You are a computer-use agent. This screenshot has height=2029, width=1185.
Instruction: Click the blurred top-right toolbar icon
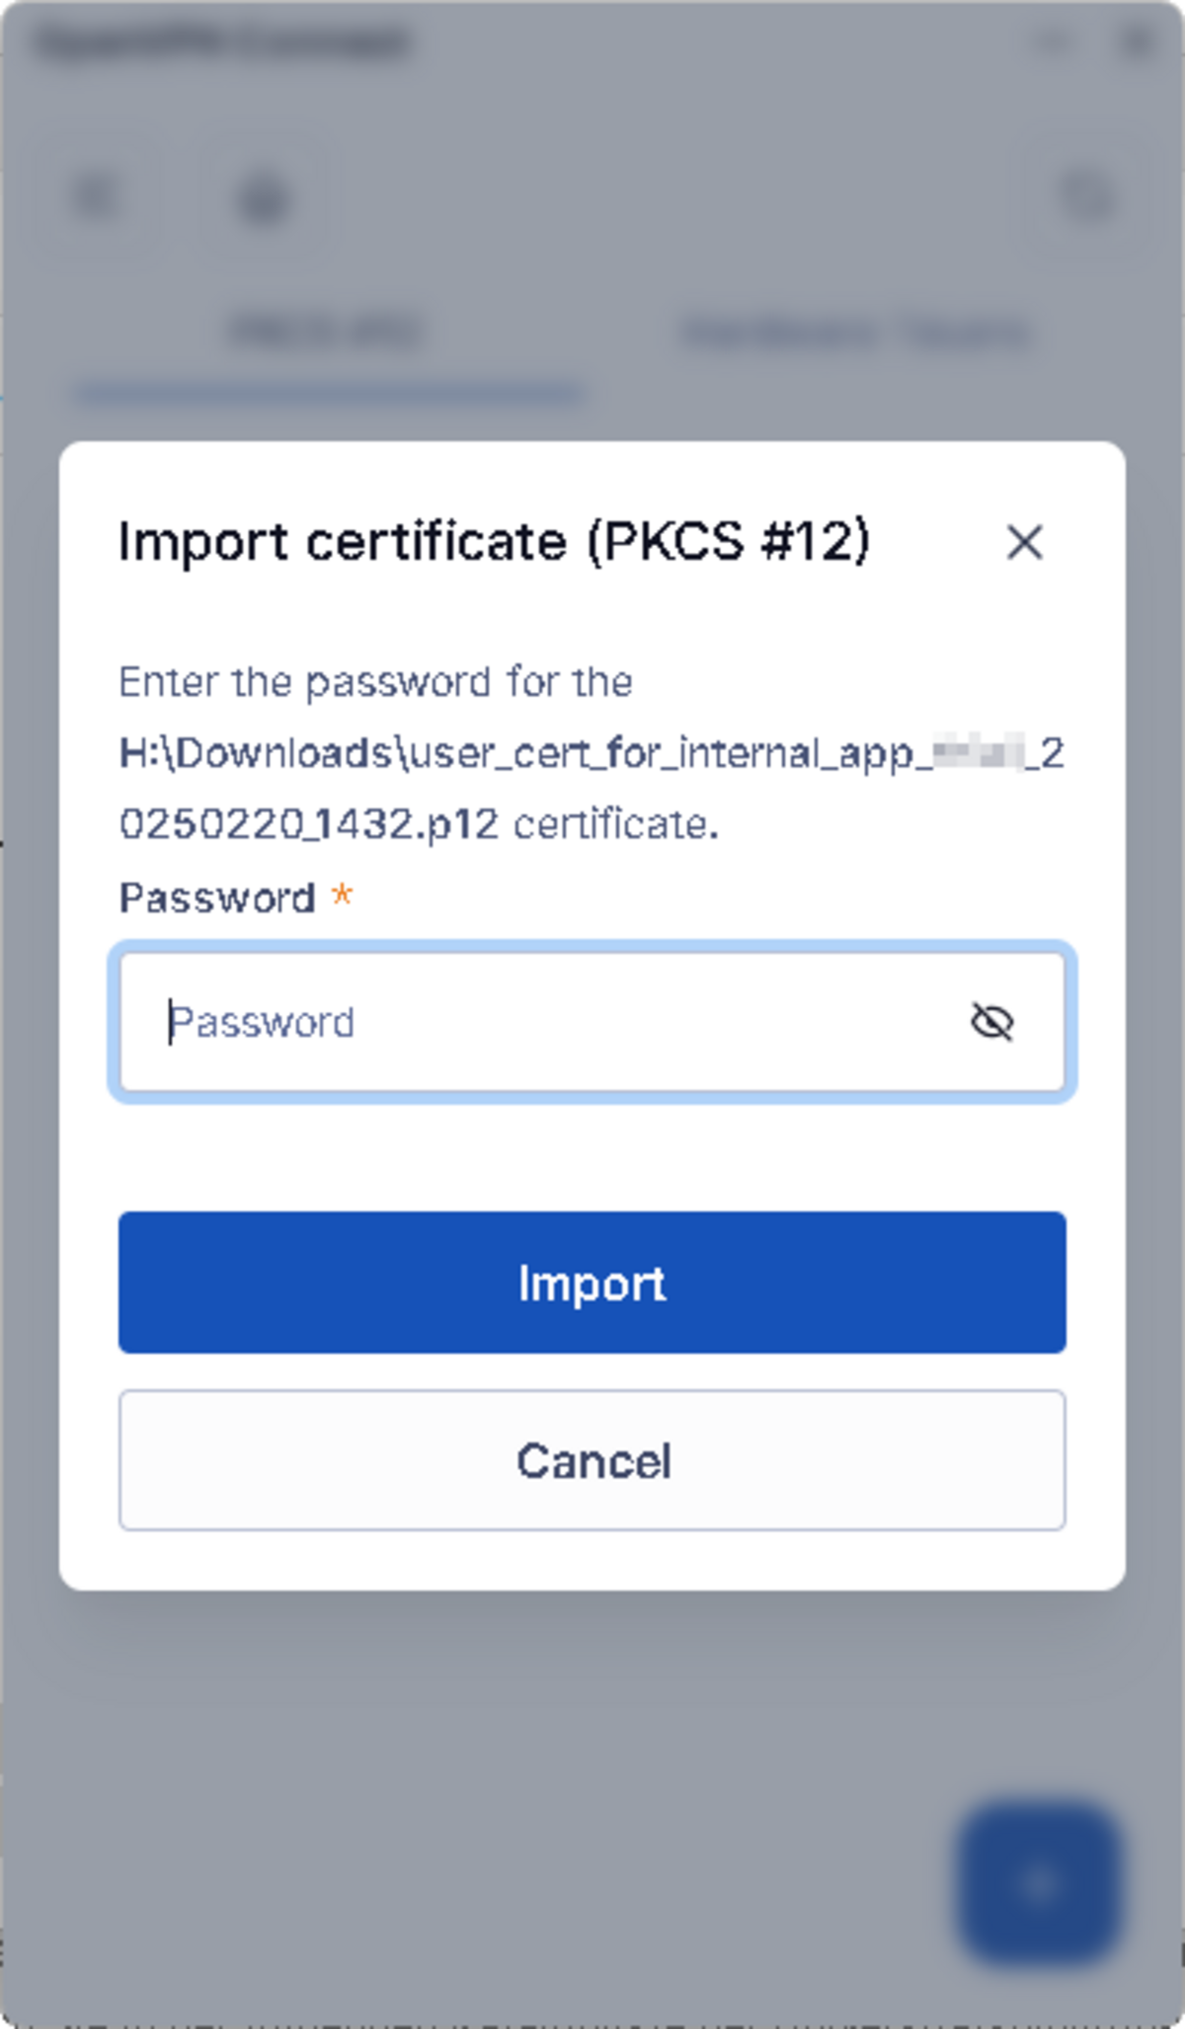[x=1087, y=196]
